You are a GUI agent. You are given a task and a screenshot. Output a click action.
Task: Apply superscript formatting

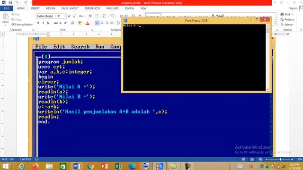[65, 23]
